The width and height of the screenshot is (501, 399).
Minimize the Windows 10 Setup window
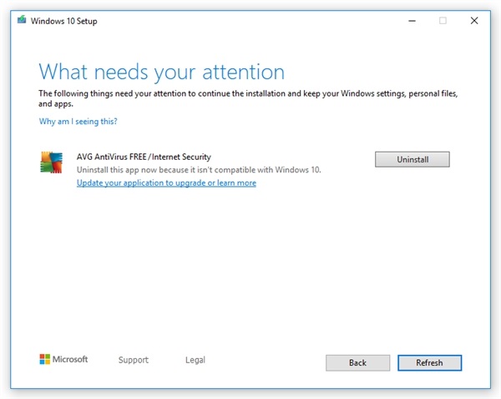(x=412, y=21)
